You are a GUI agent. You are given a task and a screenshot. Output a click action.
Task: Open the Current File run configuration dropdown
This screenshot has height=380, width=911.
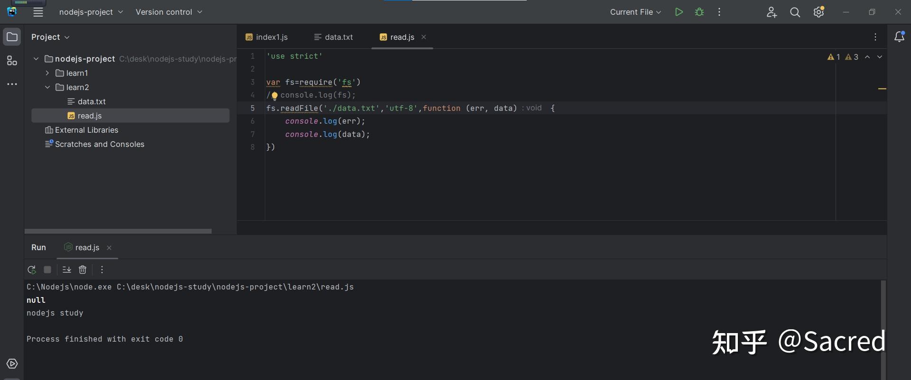[635, 12]
